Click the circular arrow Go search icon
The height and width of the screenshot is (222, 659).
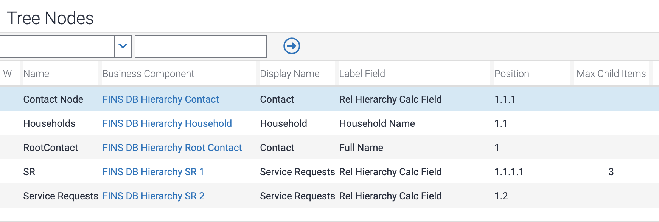point(292,46)
